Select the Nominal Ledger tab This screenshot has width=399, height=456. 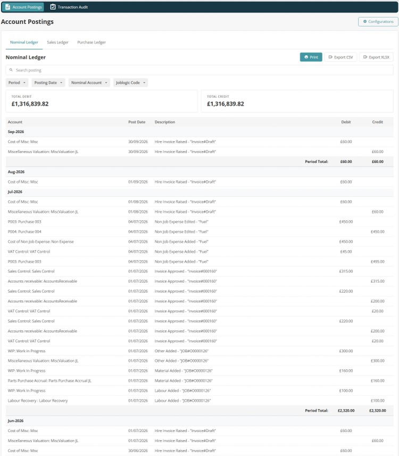(24, 43)
